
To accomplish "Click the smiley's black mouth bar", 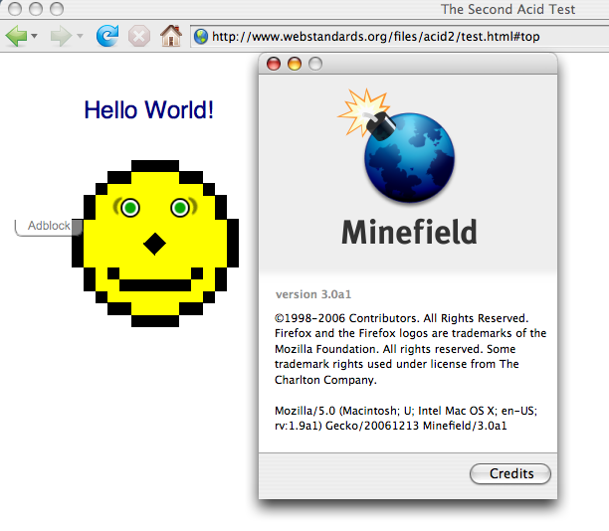I will pyautogui.click(x=155, y=285).
